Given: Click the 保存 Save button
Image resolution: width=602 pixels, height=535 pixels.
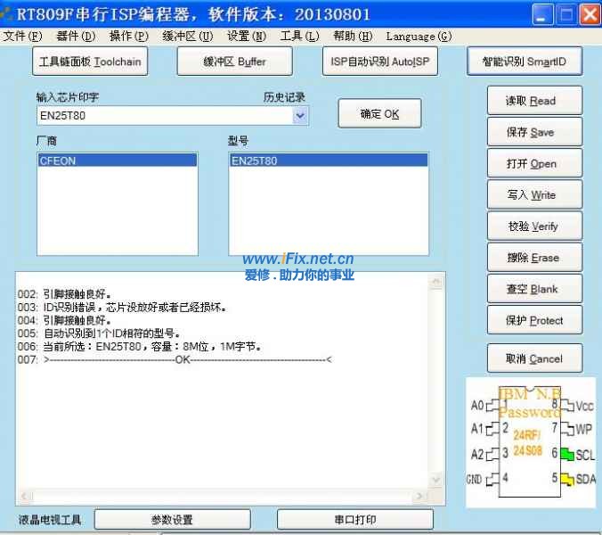Looking at the screenshot, I should [534, 132].
